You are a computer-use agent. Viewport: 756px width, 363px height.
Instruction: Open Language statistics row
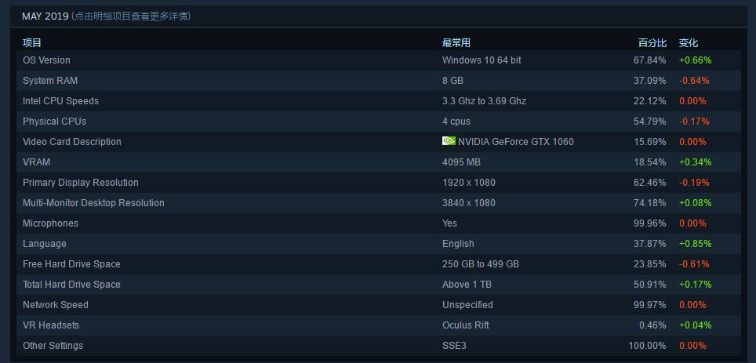pyautogui.click(x=379, y=244)
